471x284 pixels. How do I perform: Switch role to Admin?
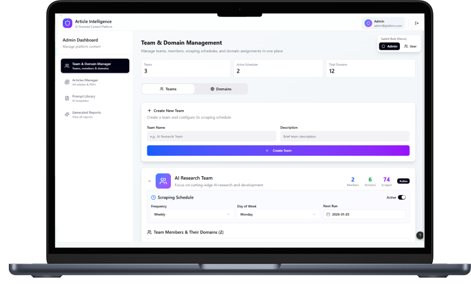click(x=389, y=46)
